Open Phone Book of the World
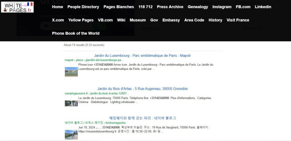Viewport: 291px width, 141px height. click(76, 33)
